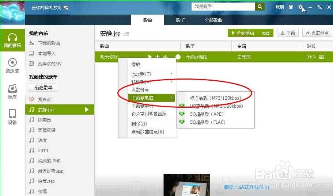Click the play arrow on 安静.jsp playlist

[87, 109]
